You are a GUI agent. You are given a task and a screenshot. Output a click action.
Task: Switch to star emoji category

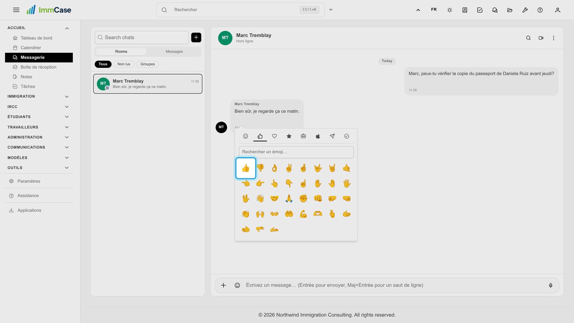tap(289, 136)
